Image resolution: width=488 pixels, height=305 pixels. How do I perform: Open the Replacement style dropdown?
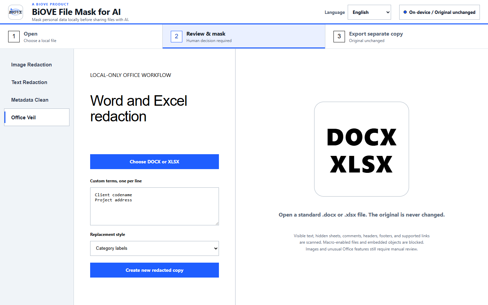point(155,248)
